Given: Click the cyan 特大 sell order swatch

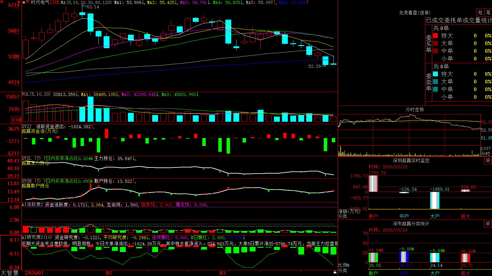Looking at the screenshot, I should click(435, 74).
